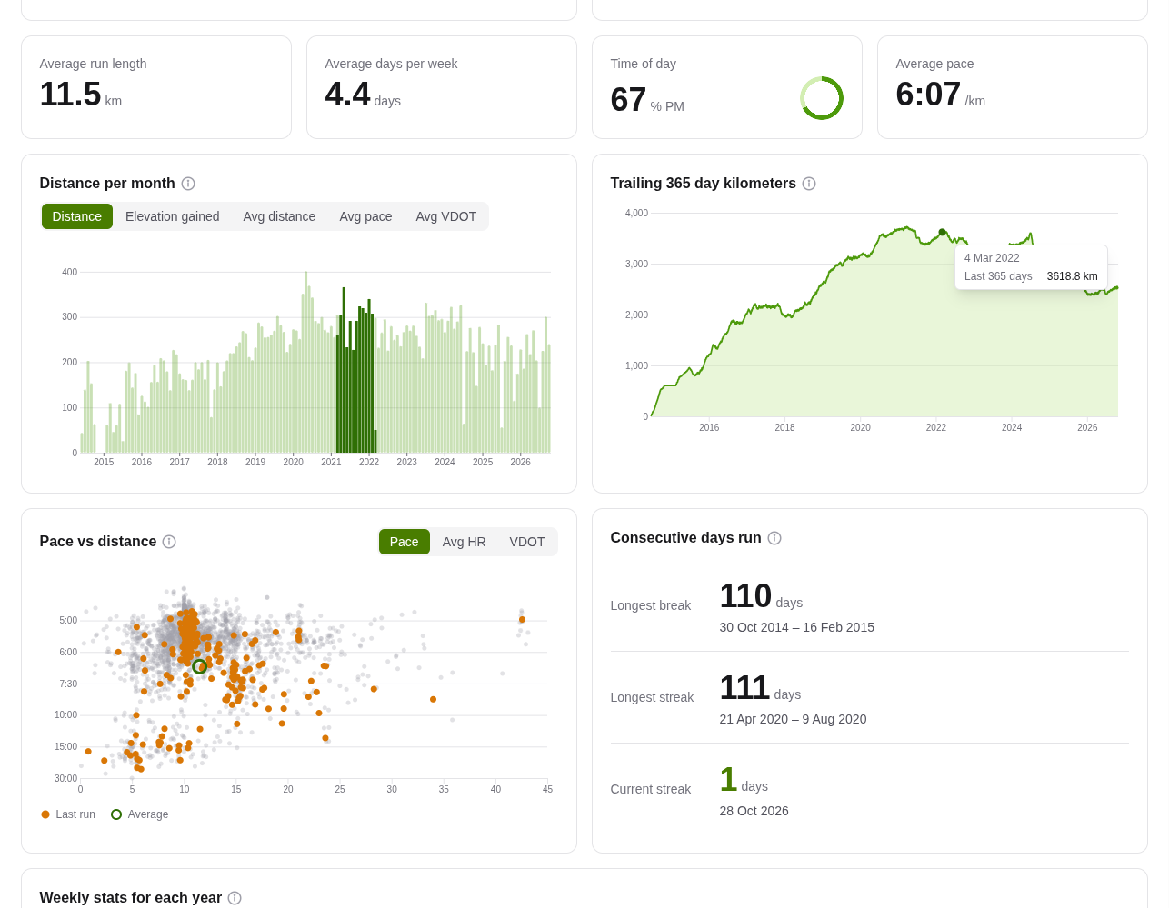This screenshot has width=1169, height=909.
Task: Click the orange Last run legend dot
Action: pos(45,814)
